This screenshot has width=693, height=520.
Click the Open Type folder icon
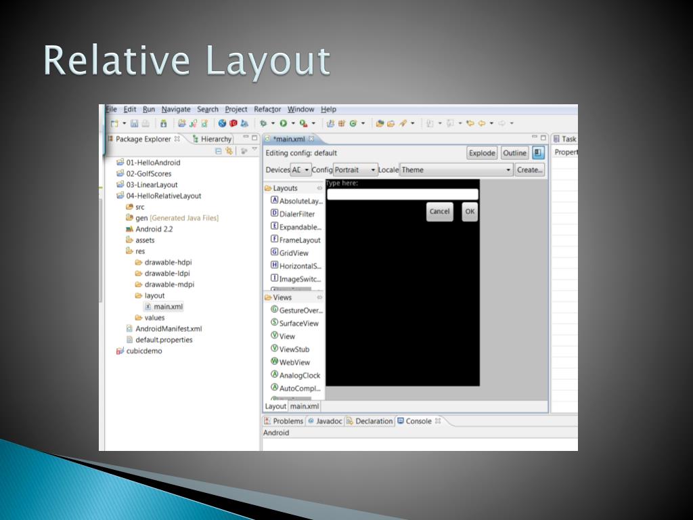point(380,123)
